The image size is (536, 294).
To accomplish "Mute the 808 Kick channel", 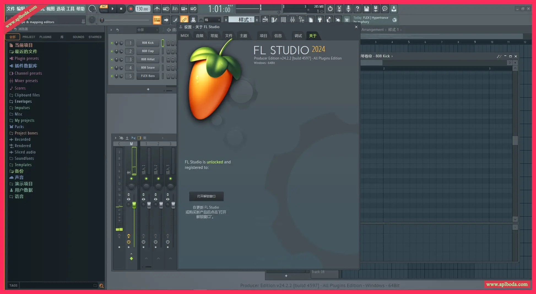I will pos(112,43).
